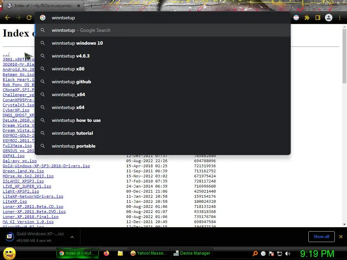Download Gal-axy_xp.iso link
347x260 pixels.
click(20, 161)
